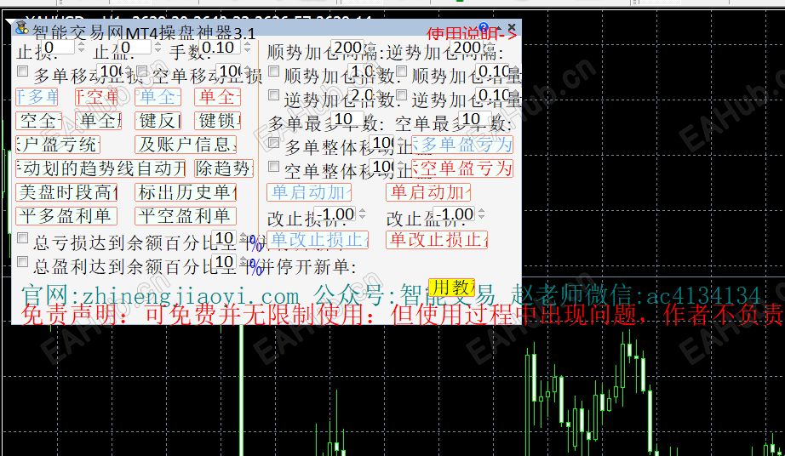Click the 总亏损 percentage 10 field
785x456 pixels.
[223, 238]
